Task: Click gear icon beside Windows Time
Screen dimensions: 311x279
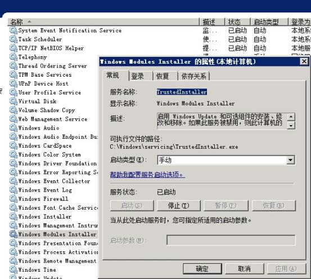Action: point(13,269)
